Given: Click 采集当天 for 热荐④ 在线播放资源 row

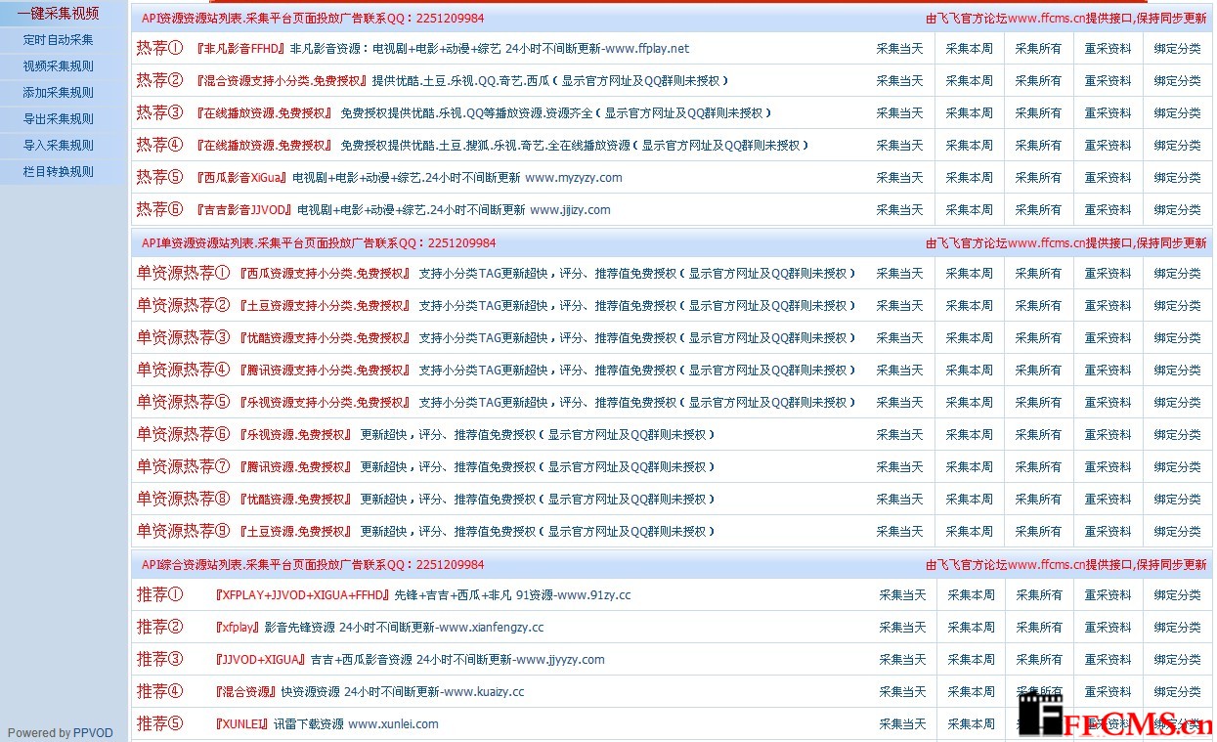Looking at the screenshot, I should 899,146.
